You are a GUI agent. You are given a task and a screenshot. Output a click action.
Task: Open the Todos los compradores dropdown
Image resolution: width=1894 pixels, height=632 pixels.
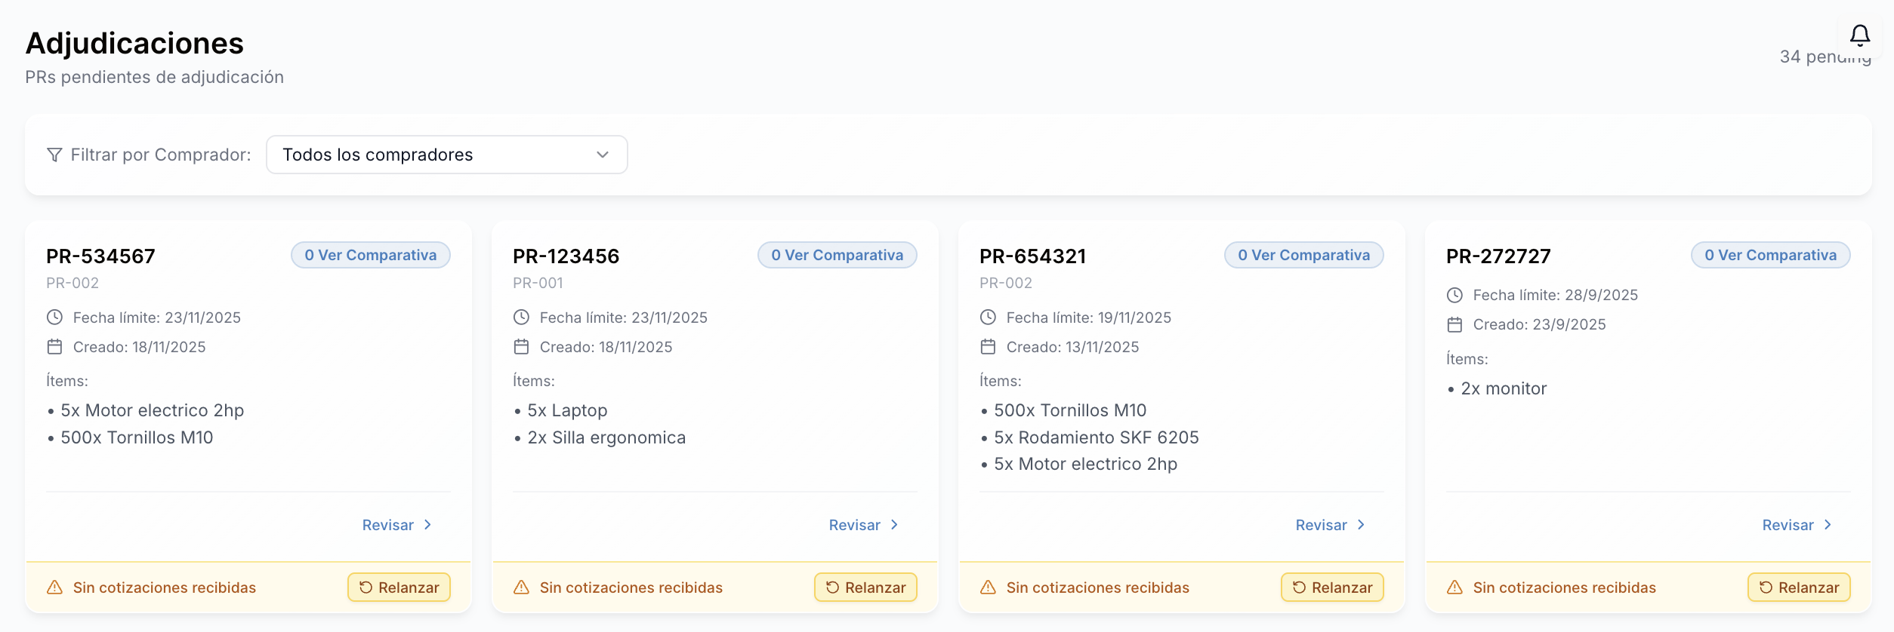click(x=447, y=155)
